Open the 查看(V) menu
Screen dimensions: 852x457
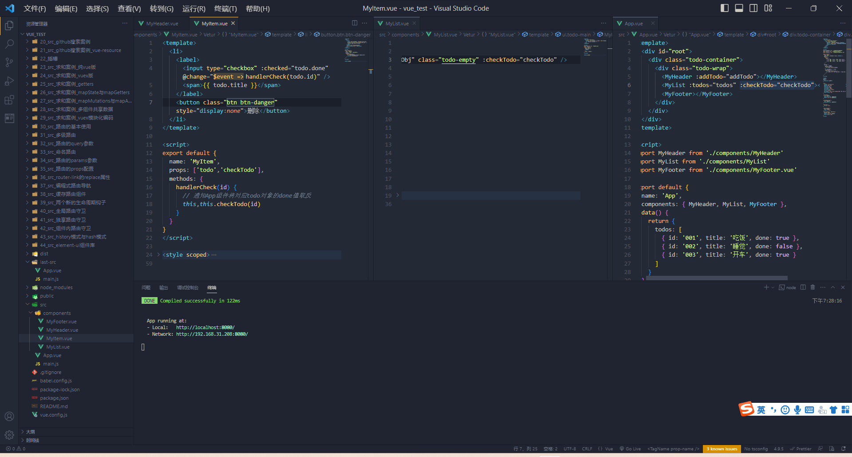coord(129,8)
